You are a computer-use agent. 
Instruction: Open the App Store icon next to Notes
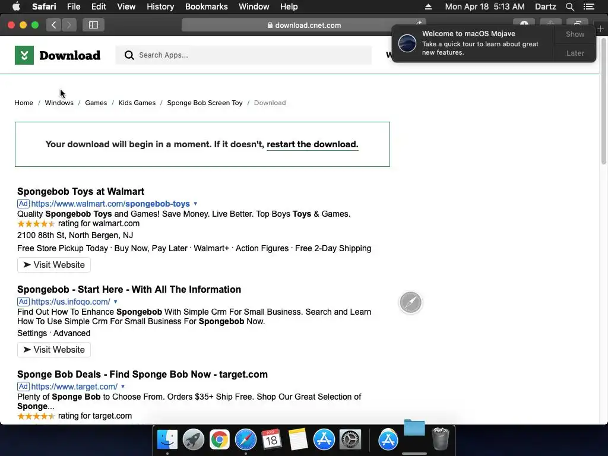324,440
